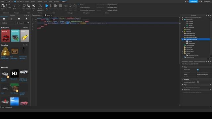Click the Stop test button
This screenshot has height=119, width=212.
point(61,6)
